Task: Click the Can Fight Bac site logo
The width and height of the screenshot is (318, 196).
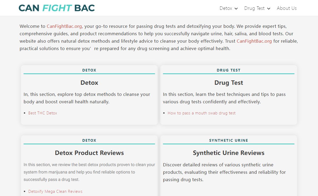Action: (x=57, y=8)
